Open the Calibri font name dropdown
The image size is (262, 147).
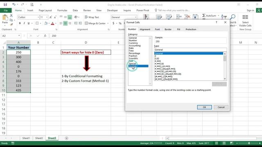tap(38, 17)
